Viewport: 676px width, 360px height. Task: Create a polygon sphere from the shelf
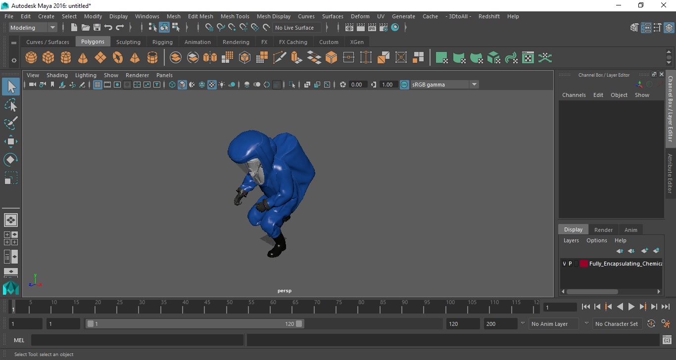tap(31, 58)
